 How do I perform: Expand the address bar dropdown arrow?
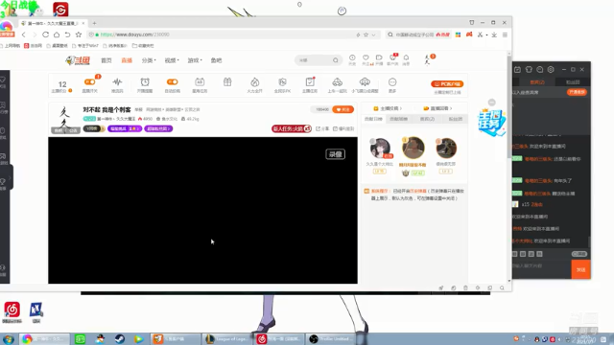373,34
